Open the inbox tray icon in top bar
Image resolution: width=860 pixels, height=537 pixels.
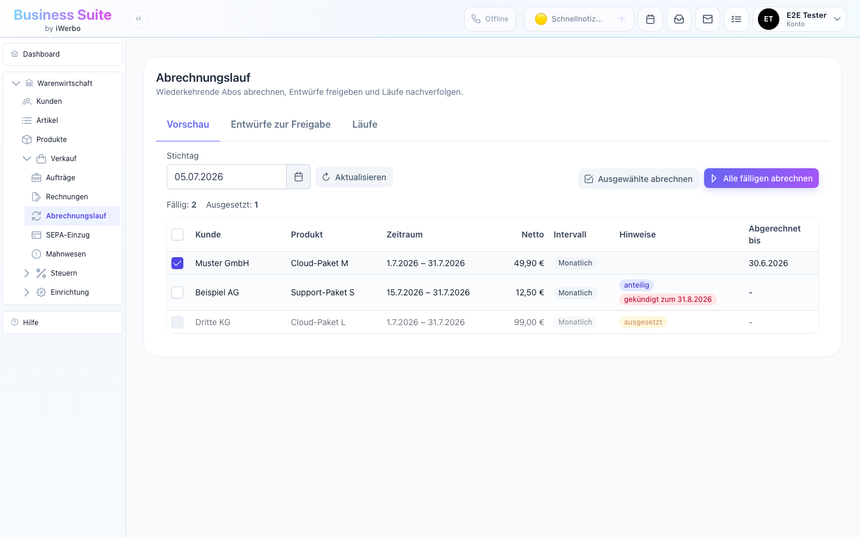679,19
